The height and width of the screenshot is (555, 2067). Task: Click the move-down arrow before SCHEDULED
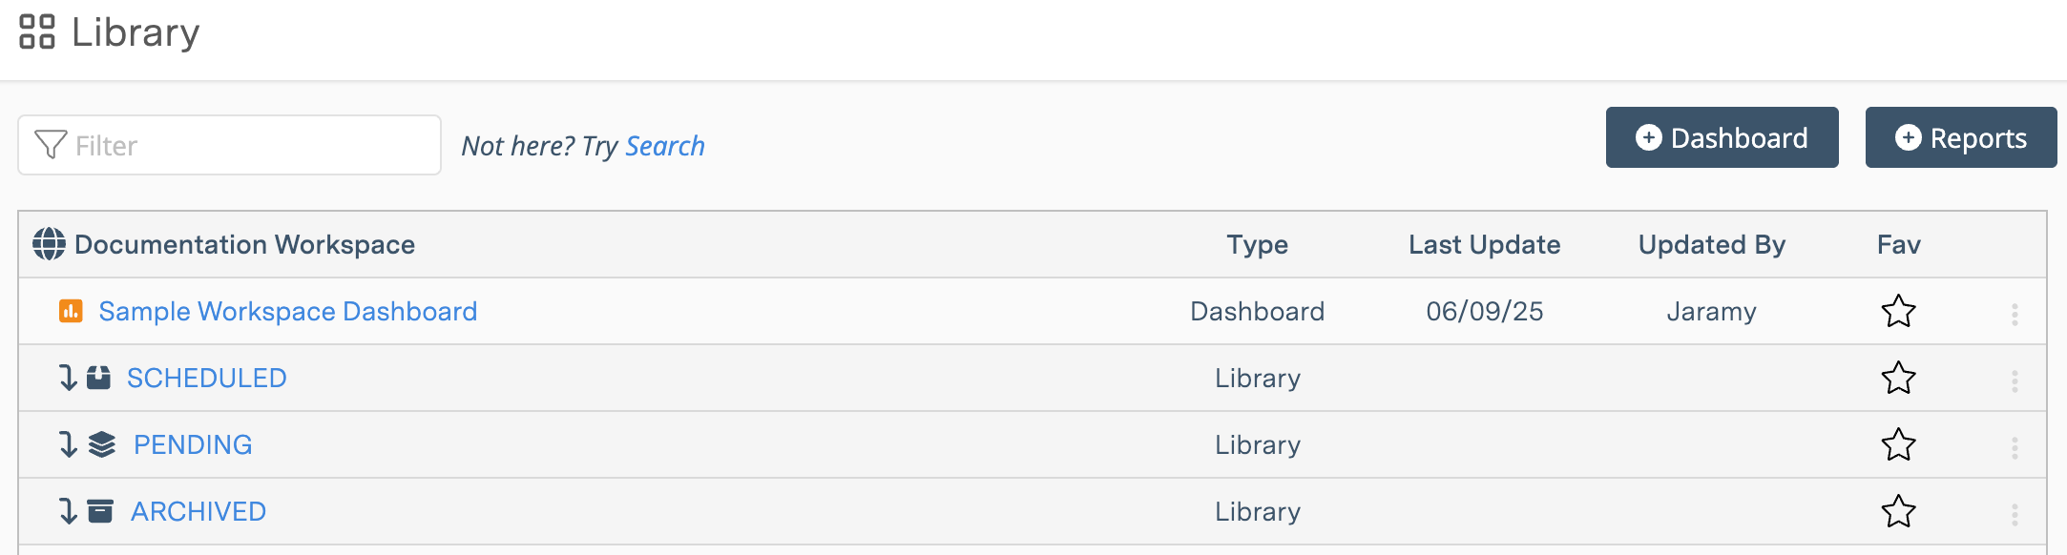65,378
